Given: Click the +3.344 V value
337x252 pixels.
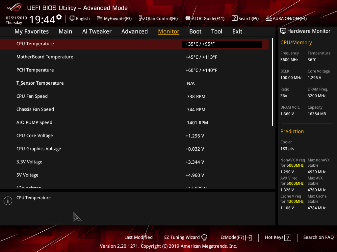Looking at the screenshot, I should coord(195,162).
